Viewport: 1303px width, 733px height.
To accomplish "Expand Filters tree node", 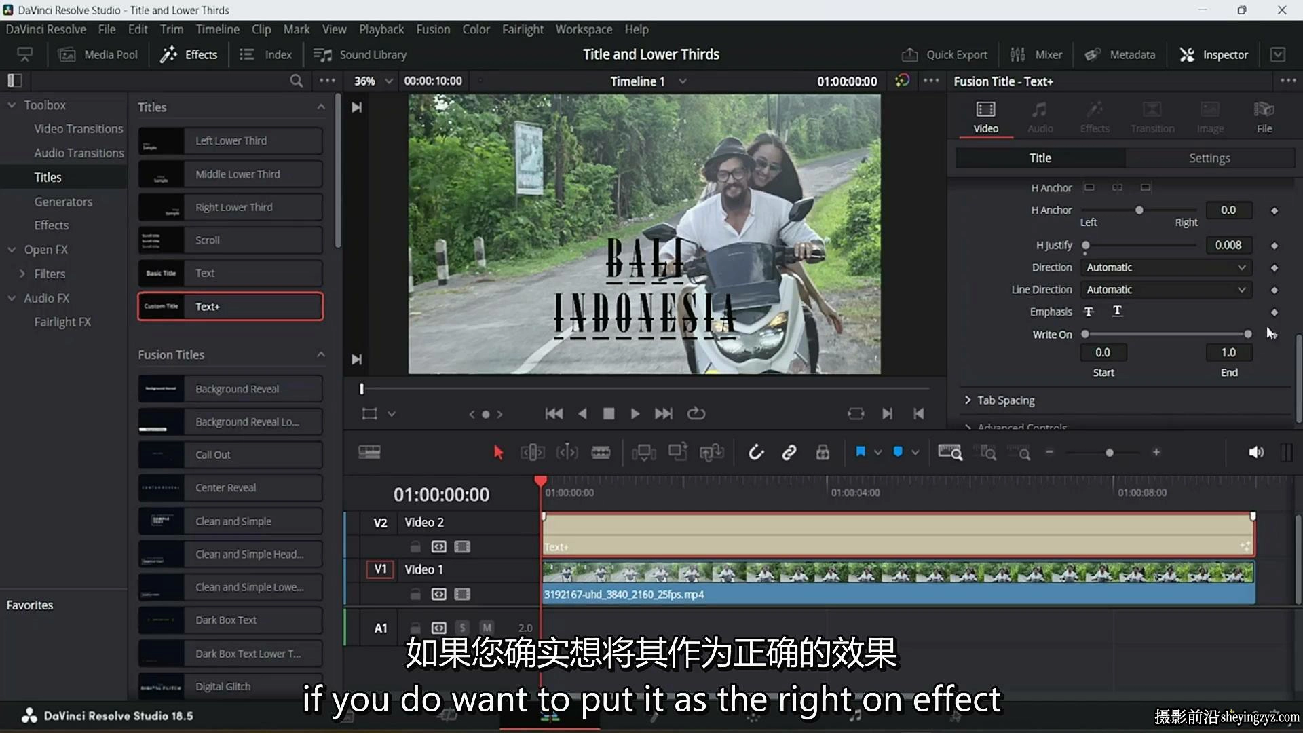I will 22,274.
